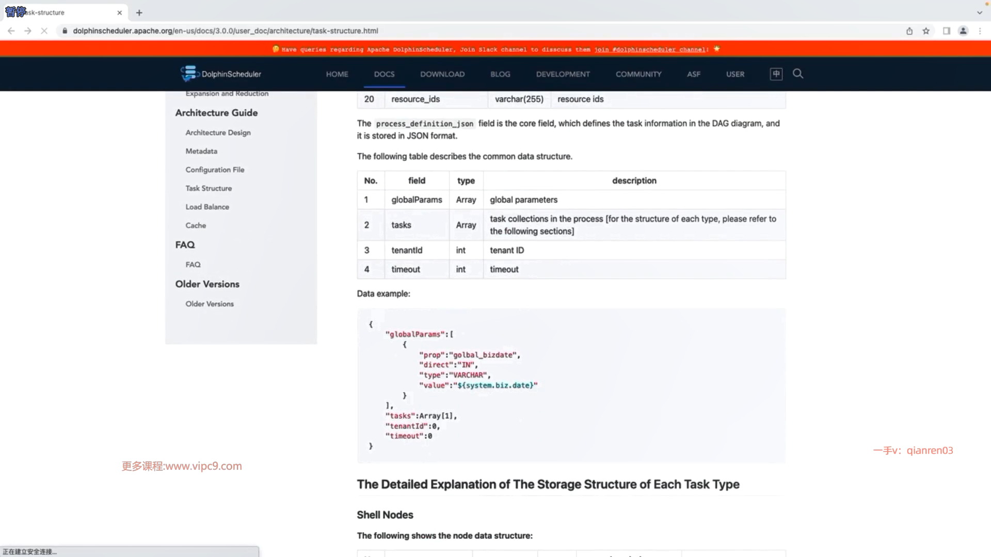Screen dimensions: 991x557
Task: Open the site search magnifier icon
Action: tap(798, 74)
